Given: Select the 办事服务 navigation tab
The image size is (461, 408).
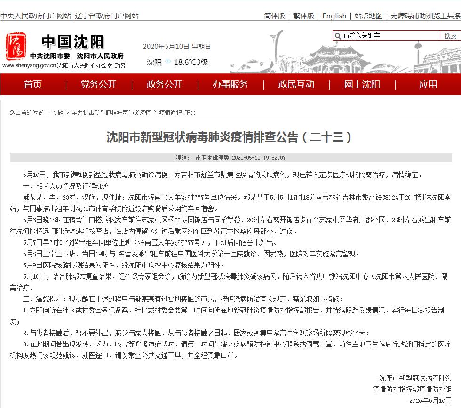Looking at the screenshot, I should pos(230,85).
